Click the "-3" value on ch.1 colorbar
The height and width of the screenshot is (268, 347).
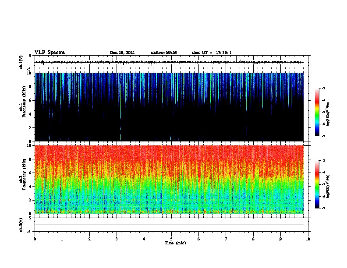click(x=323, y=88)
